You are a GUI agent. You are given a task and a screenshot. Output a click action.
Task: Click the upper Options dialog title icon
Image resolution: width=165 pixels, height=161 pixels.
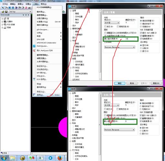click(70, 6)
